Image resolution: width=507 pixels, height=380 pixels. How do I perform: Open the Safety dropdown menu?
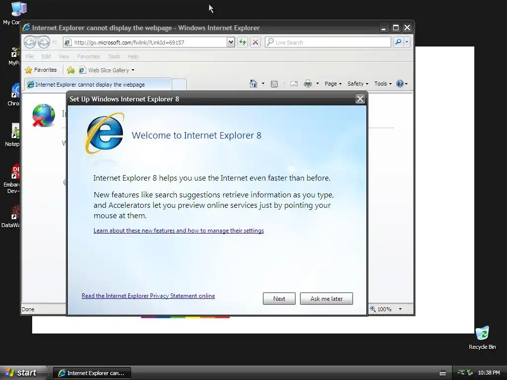[x=357, y=84]
